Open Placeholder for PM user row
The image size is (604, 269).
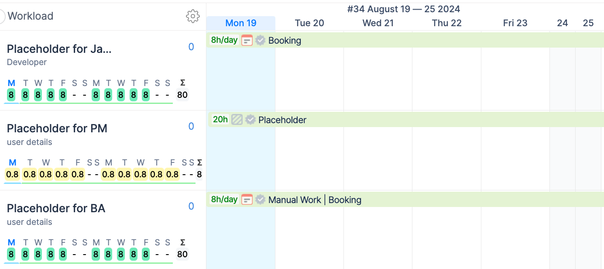tap(57, 128)
